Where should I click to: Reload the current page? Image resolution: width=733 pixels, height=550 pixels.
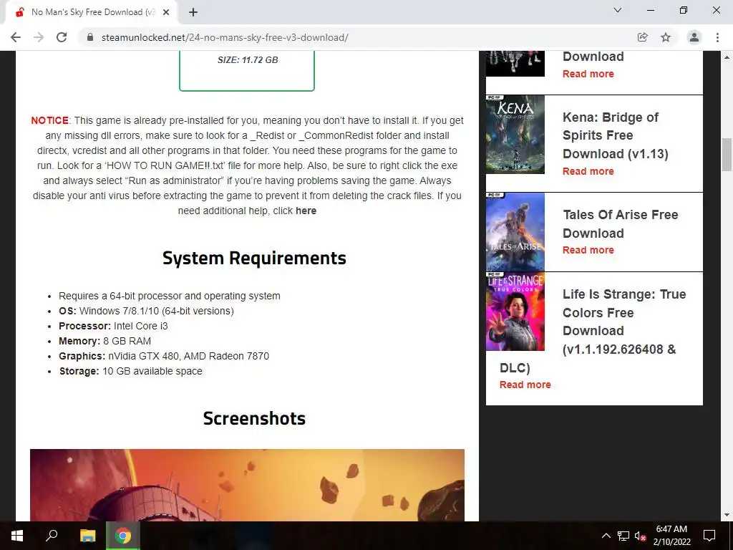tap(62, 37)
